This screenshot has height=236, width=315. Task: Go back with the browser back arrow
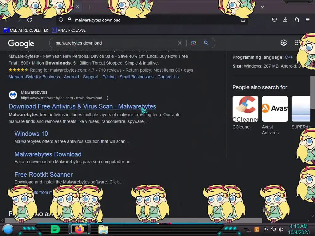7,20
